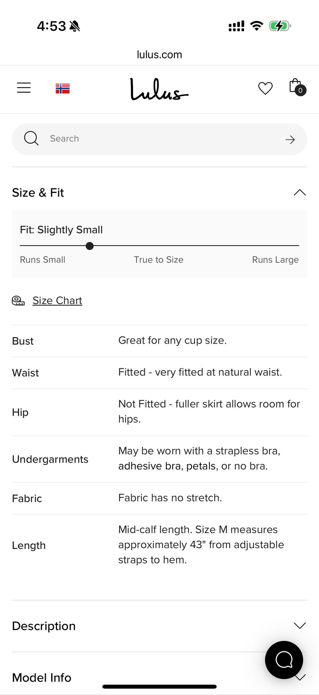Submit search with the arrow icon

tap(290, 140)
